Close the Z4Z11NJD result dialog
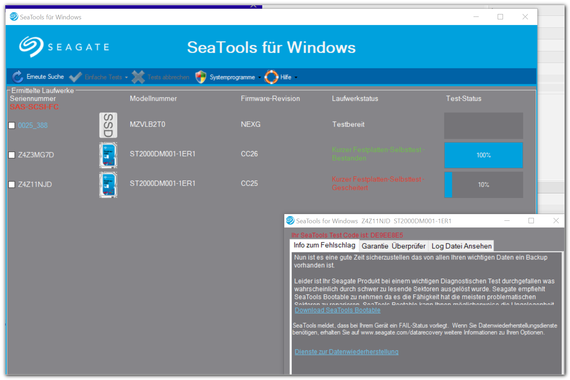The height and width of the screenshot is (380, 570). [556, 220]
